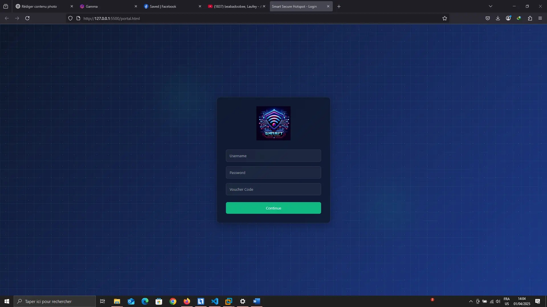Open a new tab with plus button
547x307 pixels.
pos(339,7)
